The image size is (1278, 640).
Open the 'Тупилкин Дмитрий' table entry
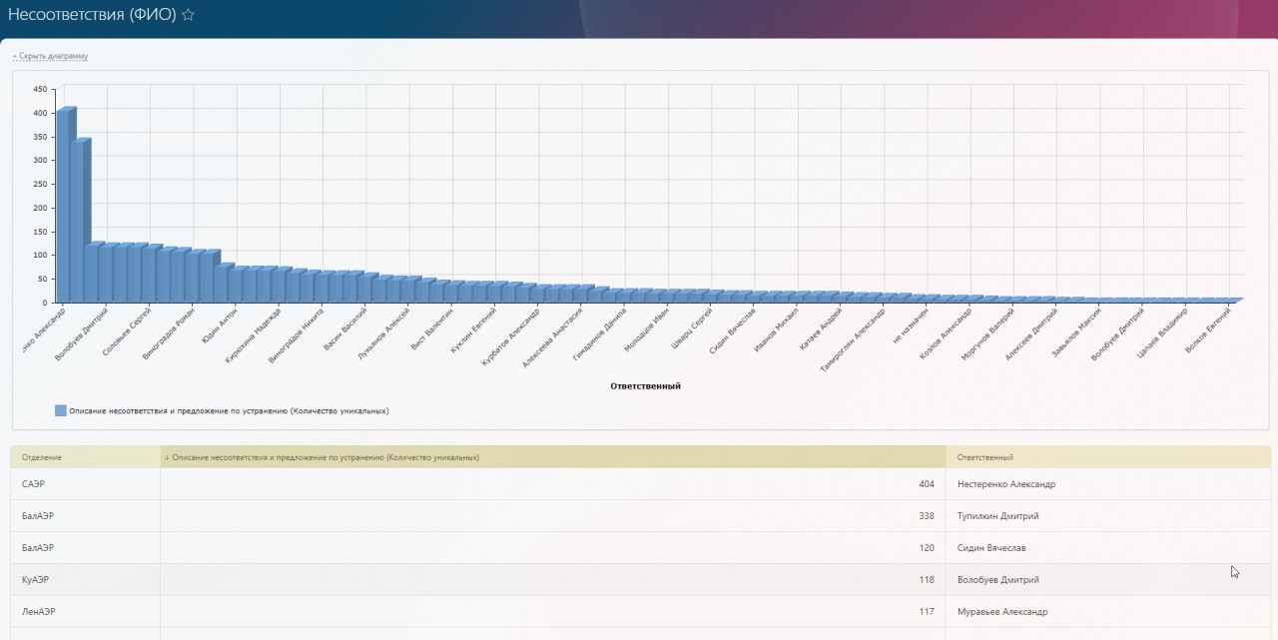click(997, 516)
